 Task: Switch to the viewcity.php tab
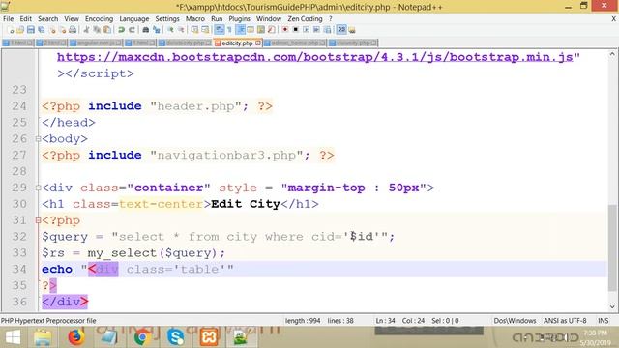click(353, 43)
